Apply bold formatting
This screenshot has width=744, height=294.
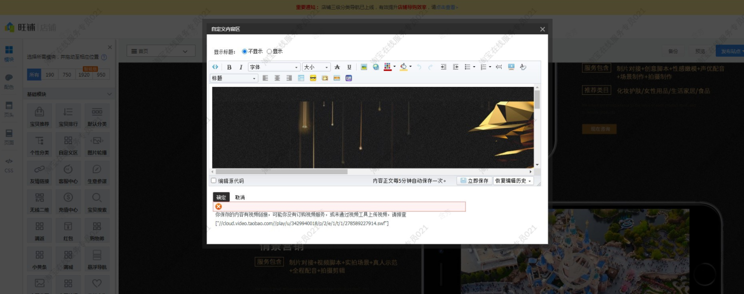(229, 67)
